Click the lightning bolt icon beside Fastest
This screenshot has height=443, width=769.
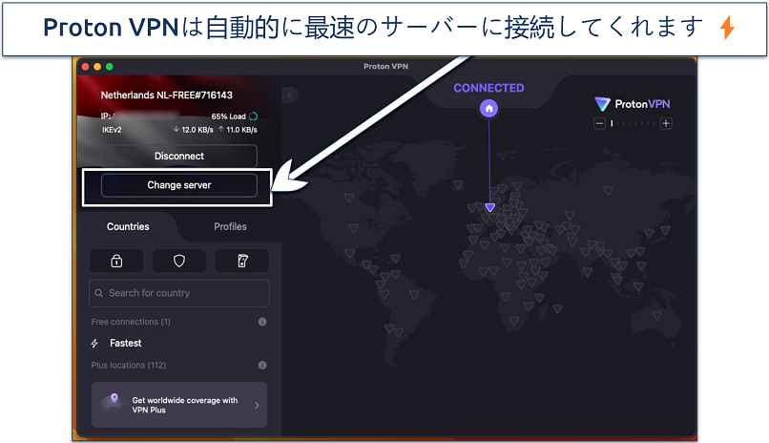94,343
